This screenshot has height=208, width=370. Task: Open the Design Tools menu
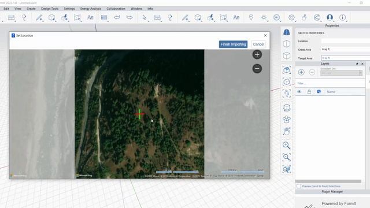tap(50, 9)
